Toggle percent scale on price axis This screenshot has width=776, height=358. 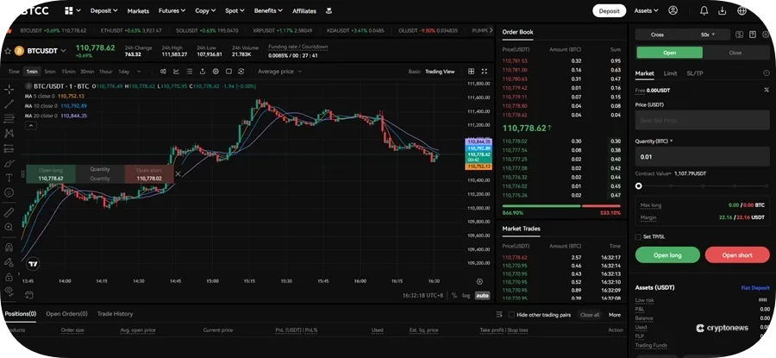tap(454, 296)
